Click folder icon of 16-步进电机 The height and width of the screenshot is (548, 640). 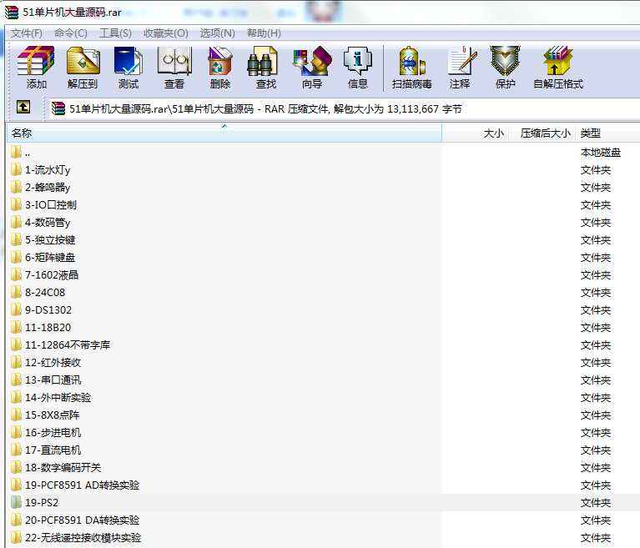(x=16, y=432)
